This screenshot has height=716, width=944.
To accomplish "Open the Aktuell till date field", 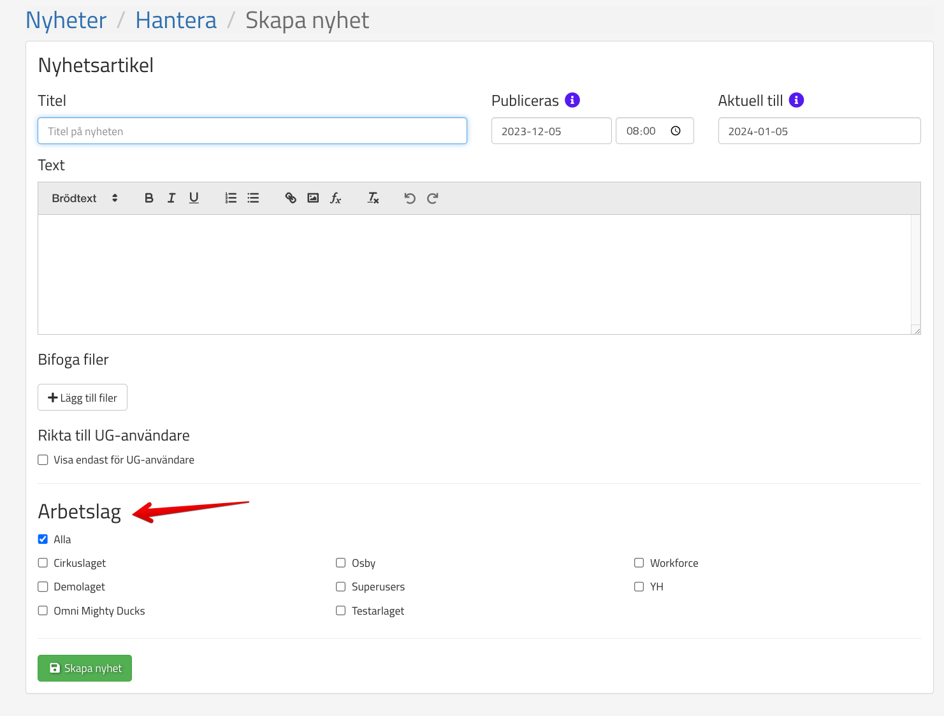I will coord(818,131).
